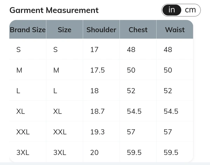Click the chest value 52
The width and height of the screenshot is (210, 165).
coord(131,91)
